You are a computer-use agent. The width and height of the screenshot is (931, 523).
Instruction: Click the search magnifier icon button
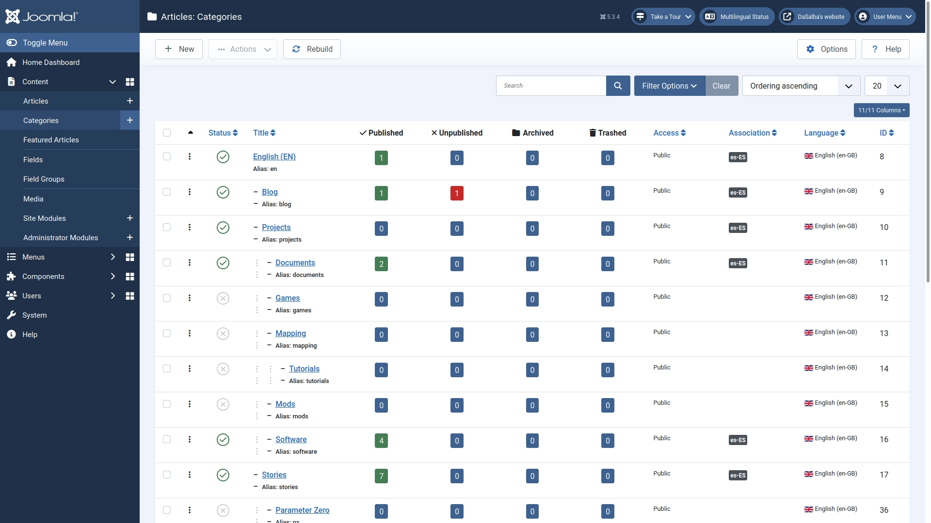click(618, 86)
